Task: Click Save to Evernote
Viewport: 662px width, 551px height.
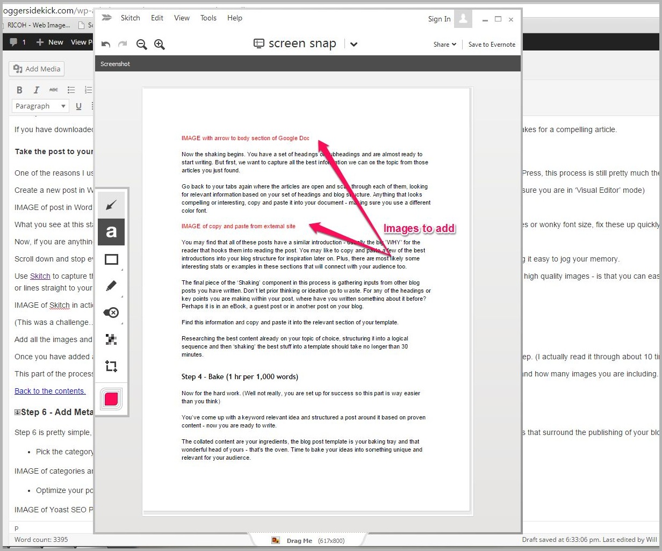Action: 492,45
